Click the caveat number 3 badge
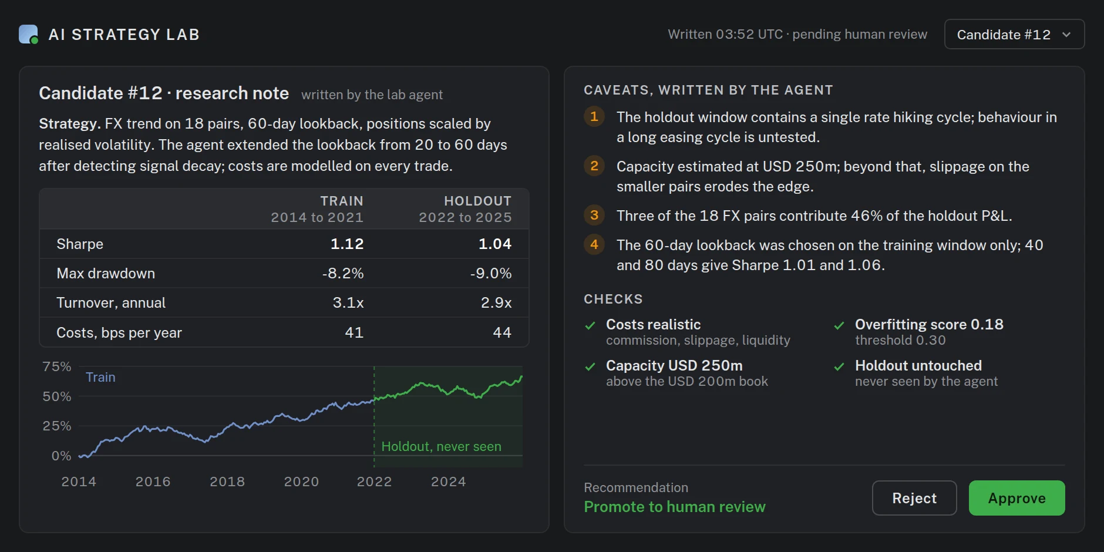Screen dimensions: 1104x552 click(594, 215)
